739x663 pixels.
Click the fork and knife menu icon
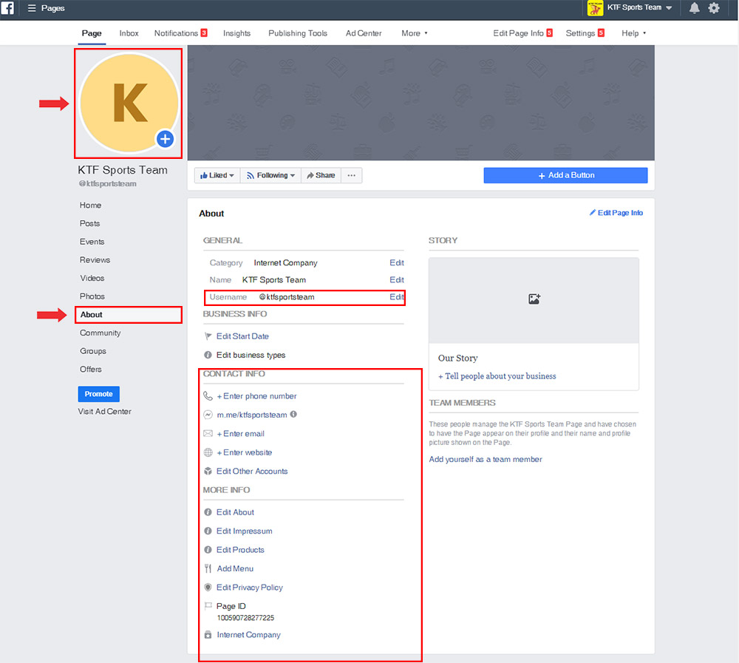click(x=208, y=568)
